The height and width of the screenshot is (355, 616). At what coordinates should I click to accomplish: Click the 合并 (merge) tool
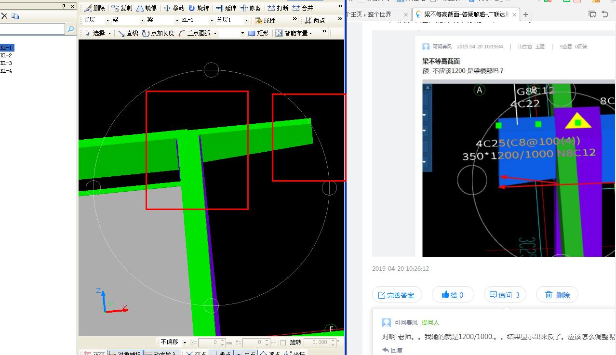[x=303, y=8]
